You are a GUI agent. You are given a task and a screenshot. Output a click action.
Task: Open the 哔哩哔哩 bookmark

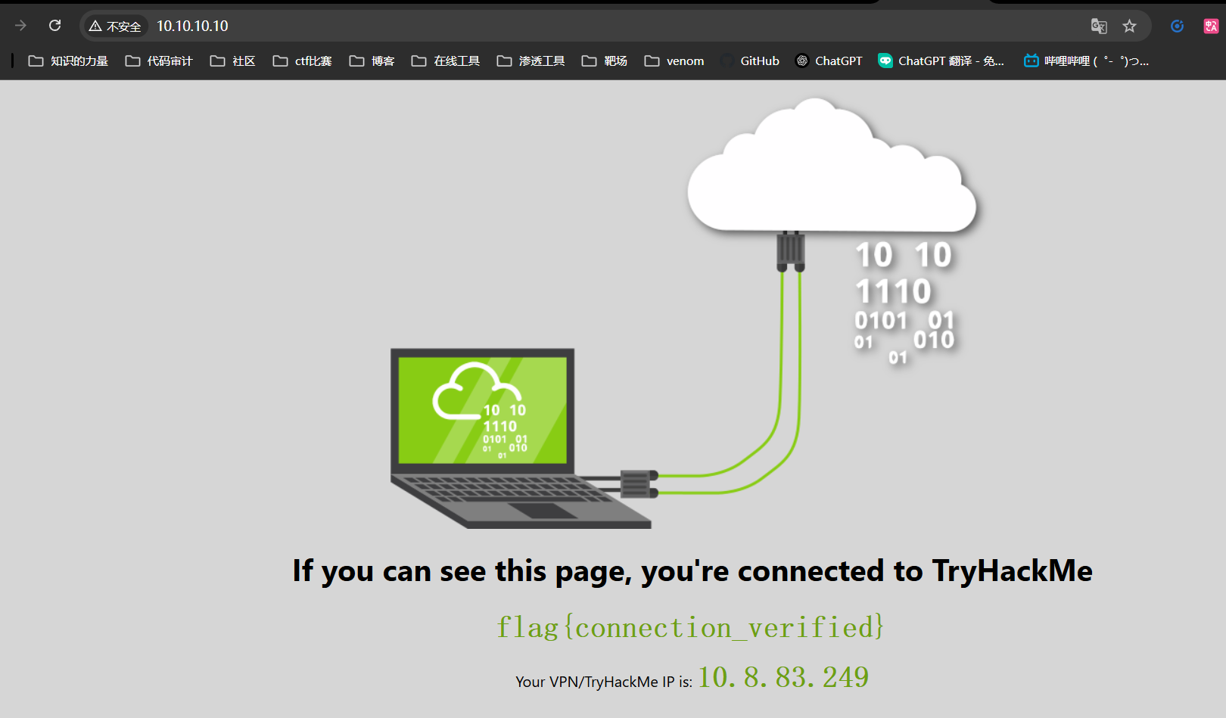pyautogui.click(x=1086, y=61)
